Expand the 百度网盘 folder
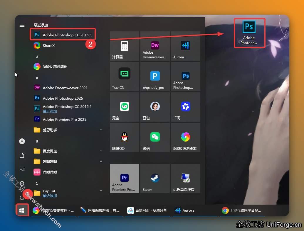 pos(68,151)
